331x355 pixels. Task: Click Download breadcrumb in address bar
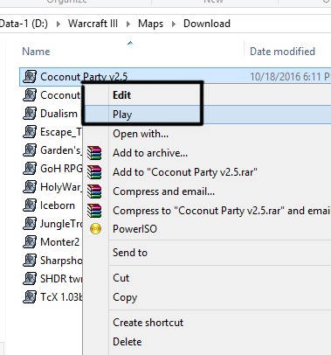[207, 24]
